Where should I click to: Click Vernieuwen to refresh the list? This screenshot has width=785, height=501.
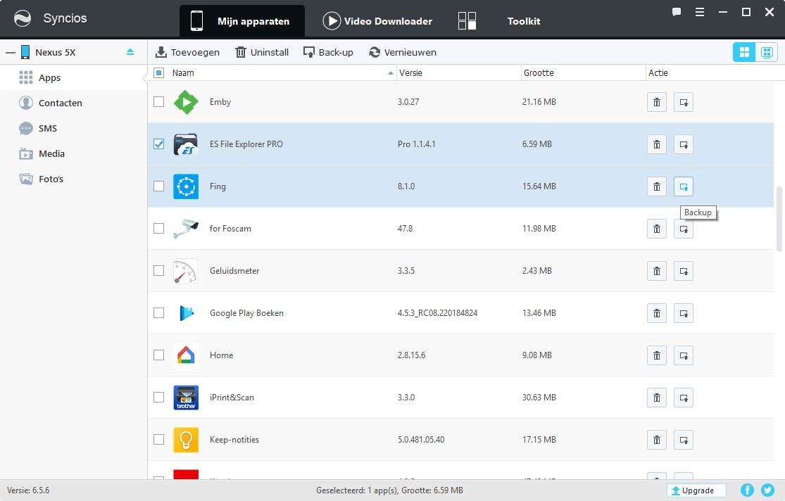[403, 52]
